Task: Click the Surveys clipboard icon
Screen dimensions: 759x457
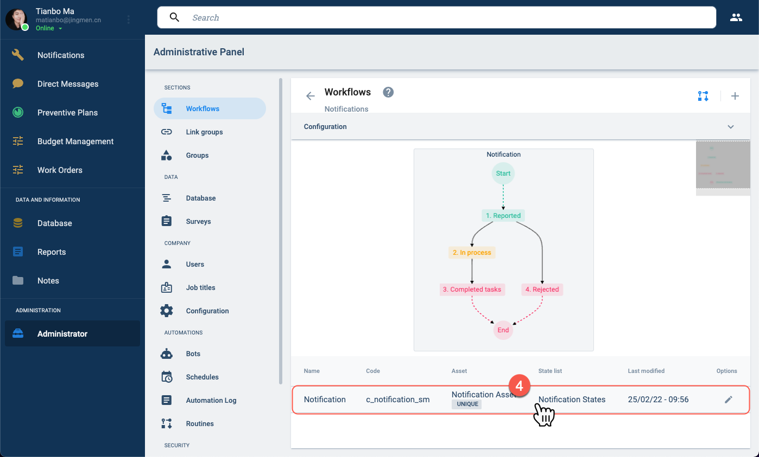Action: point(167,221)
